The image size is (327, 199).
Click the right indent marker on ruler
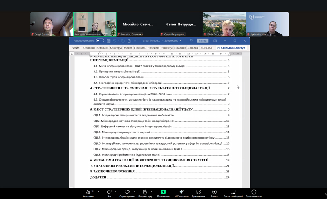[229, 54]
